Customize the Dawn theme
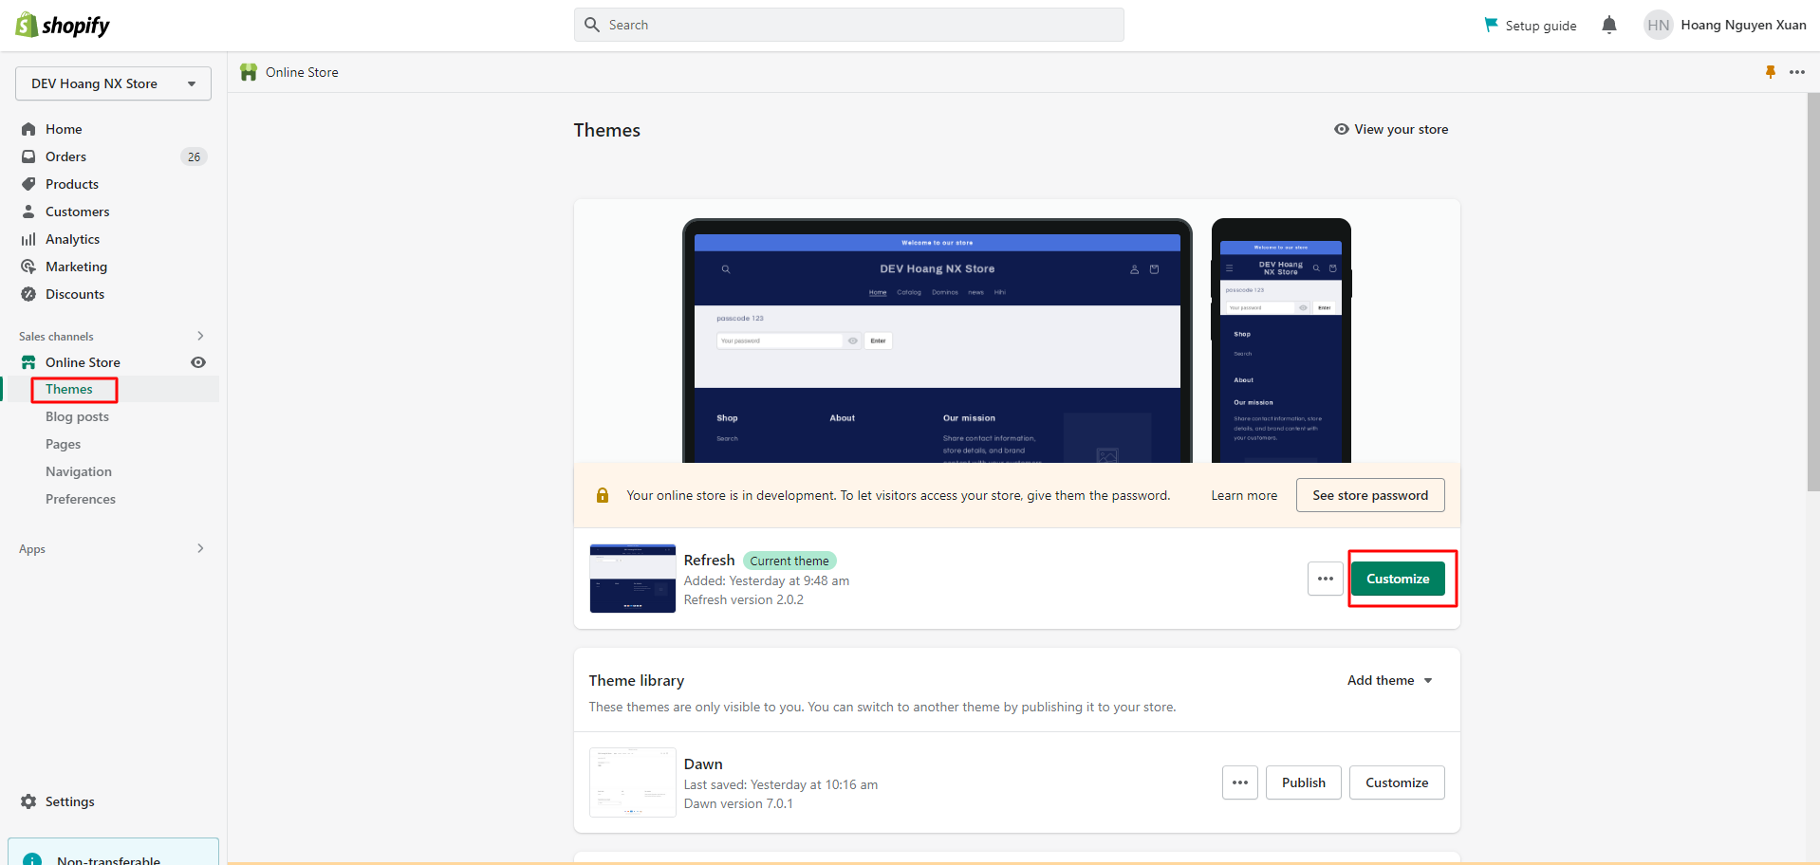This screenshot has height=865, width=1820. (x=1397, y=782)
